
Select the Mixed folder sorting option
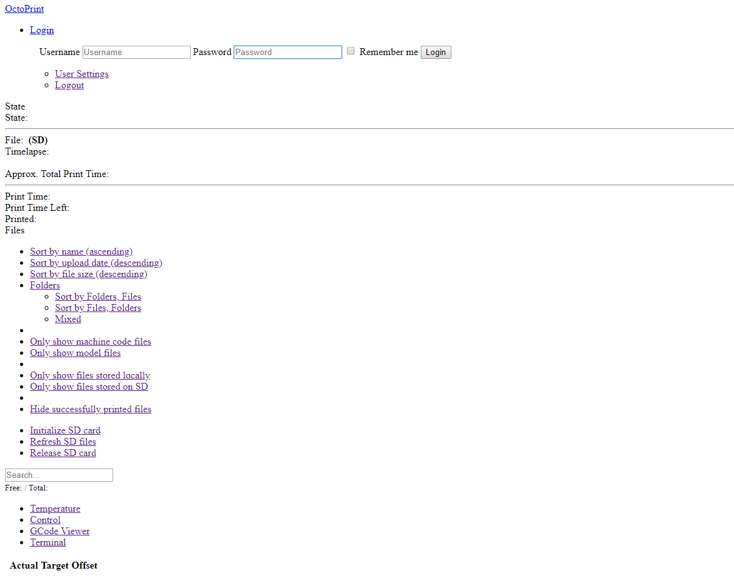tap(68, 319)
